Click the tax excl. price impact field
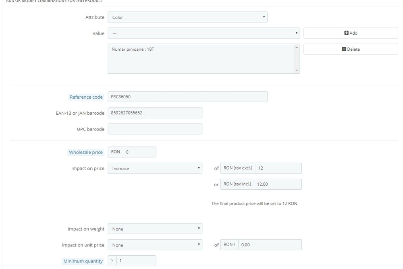Viewport: 403px width, 269px height. [x=278, y=168]
